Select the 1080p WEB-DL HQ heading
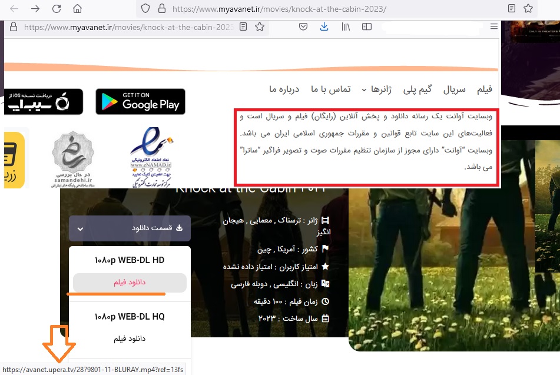The image size is (560, 375). coord(130,317)
